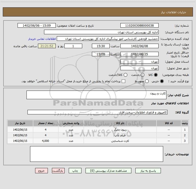Click the validity time field 15:00

[101, 54]
